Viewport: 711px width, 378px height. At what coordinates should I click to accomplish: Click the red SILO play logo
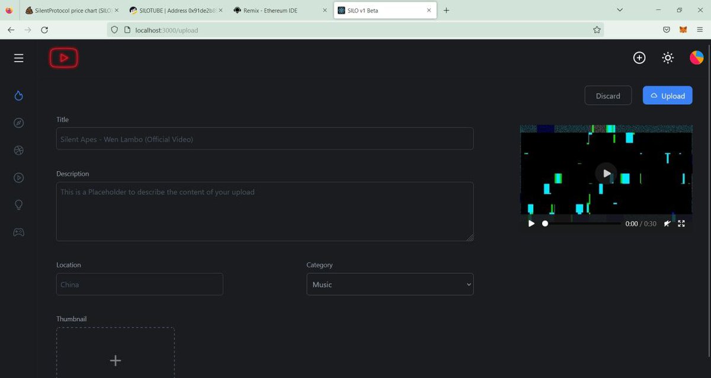pyautogui.click(x=63, y=57)
